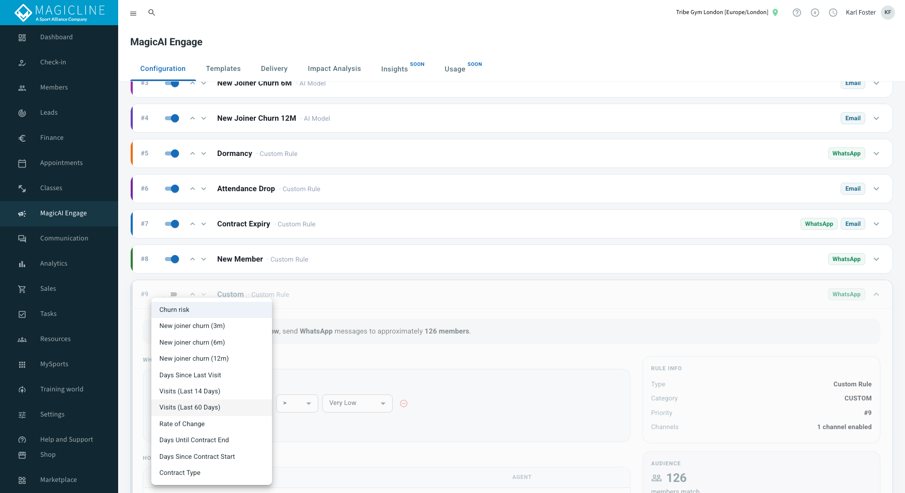
Task: Go to Classes in sidebar
Action: 59,188
